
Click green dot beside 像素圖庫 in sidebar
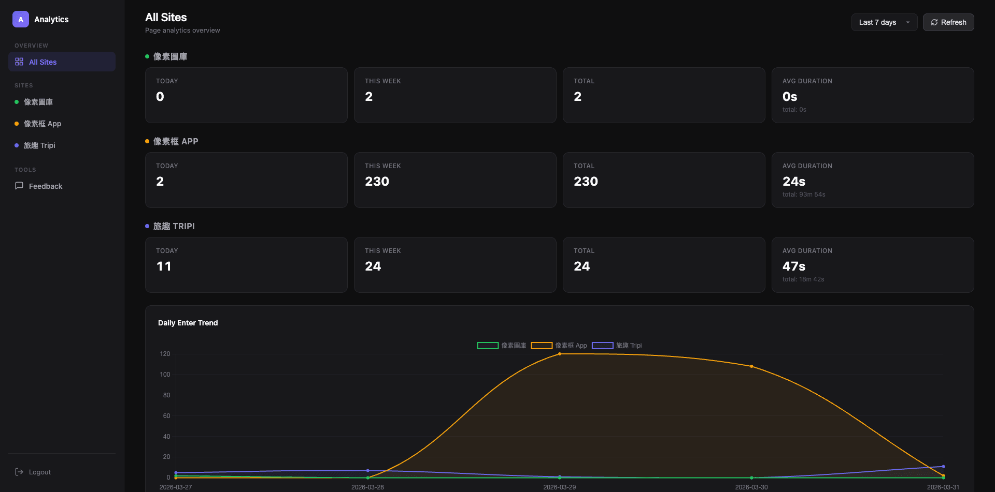(17, 102)
